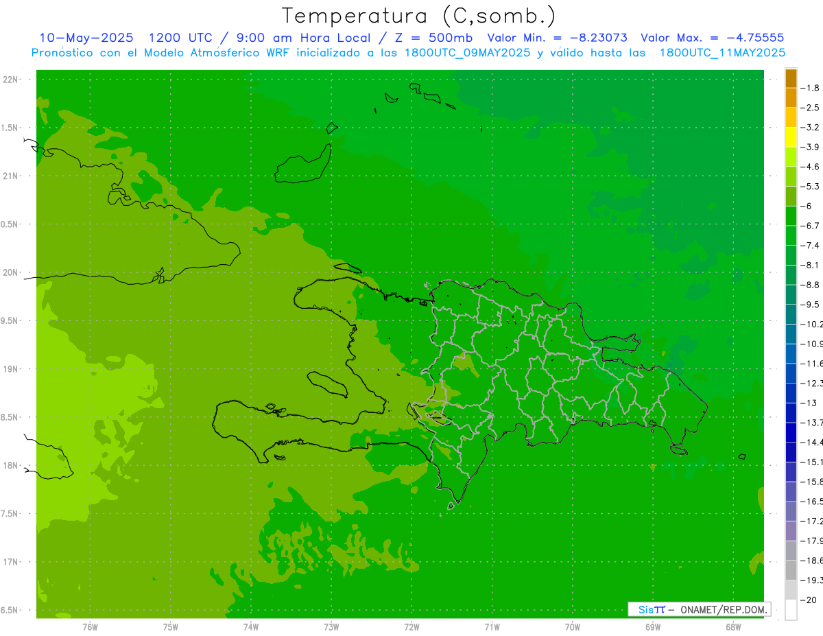Click the '-3.2' legend value
Viewport: 823px width, 636px height.
[811, 128]
